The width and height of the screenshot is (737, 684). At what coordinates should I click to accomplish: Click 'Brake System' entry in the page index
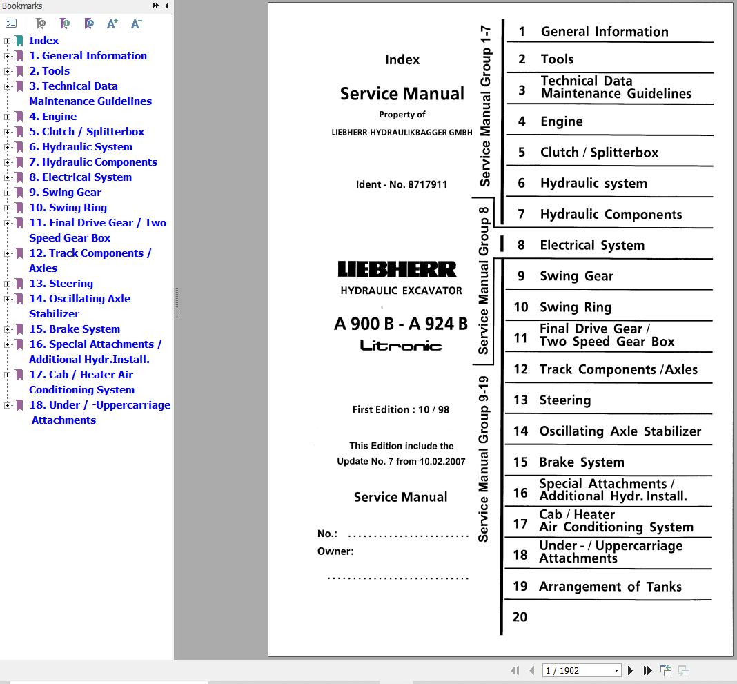click(x=582, y=462)
